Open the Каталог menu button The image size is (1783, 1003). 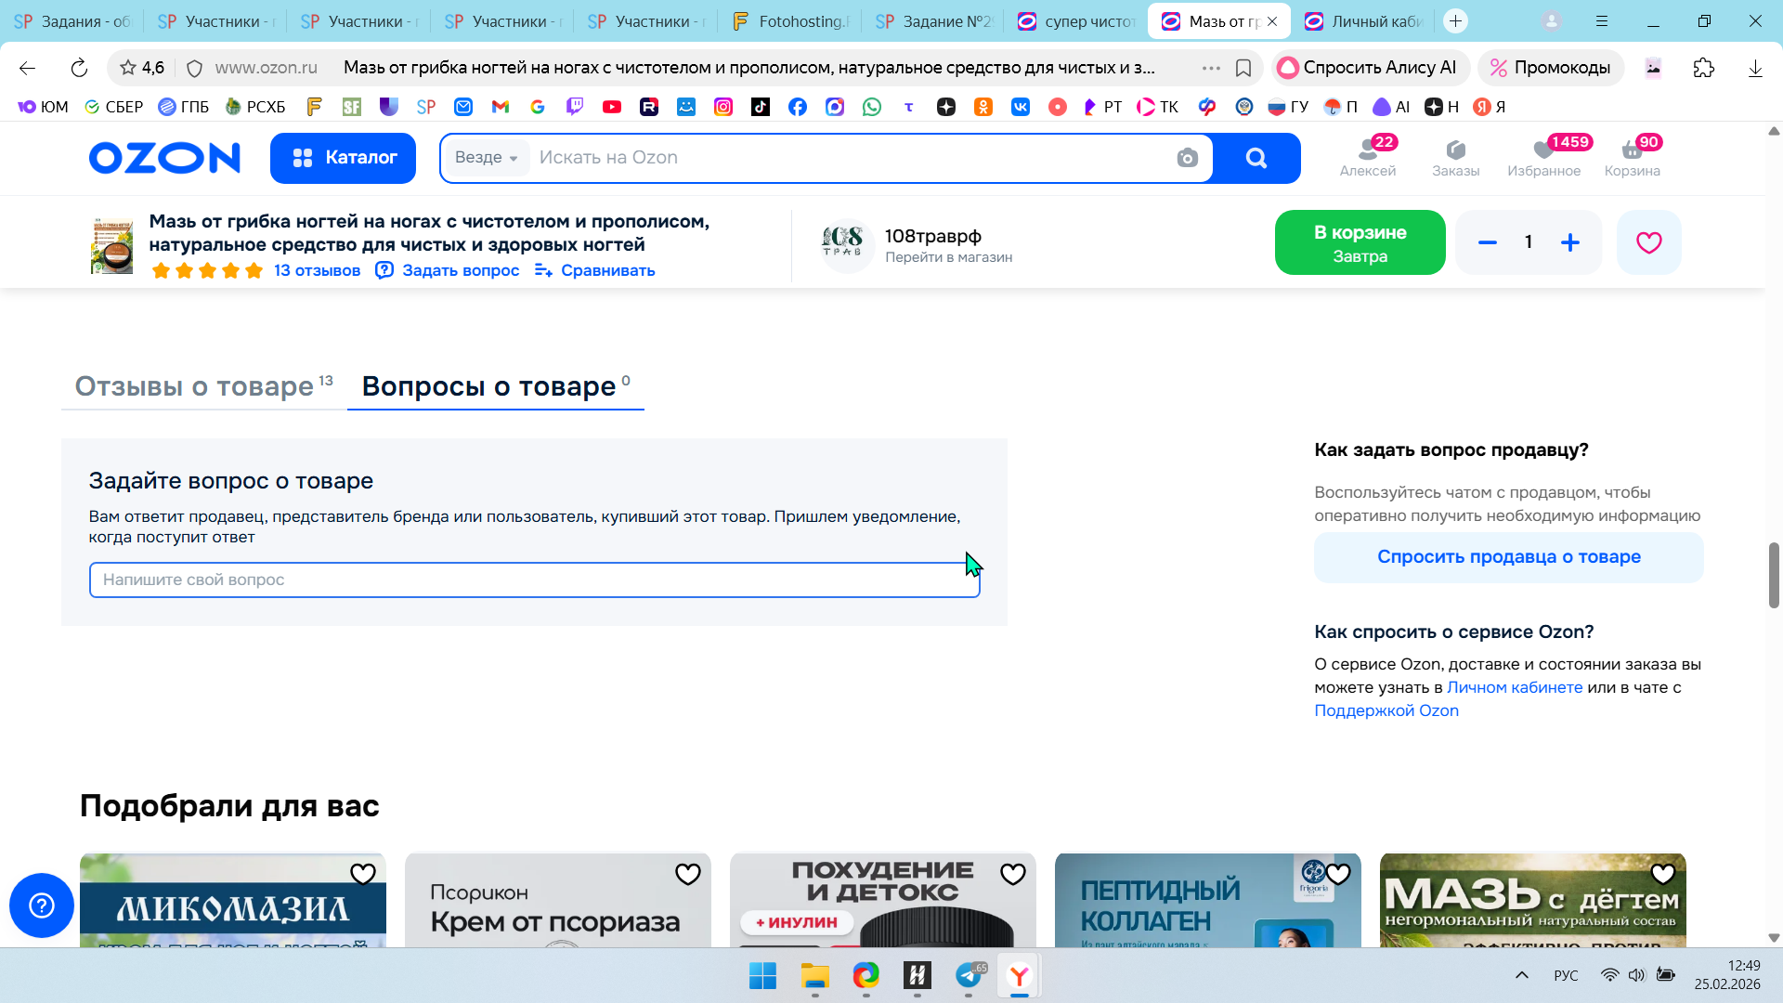[x=343, y=158]
